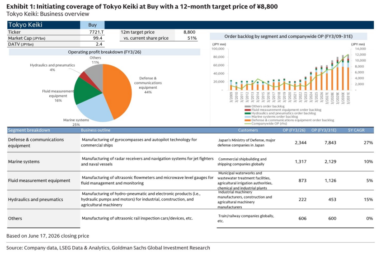Click 'Fluid measurement equipment order backlog' legend entry
Screen dimensions: 381x257
pyautogui.click(x=283, y=110)
